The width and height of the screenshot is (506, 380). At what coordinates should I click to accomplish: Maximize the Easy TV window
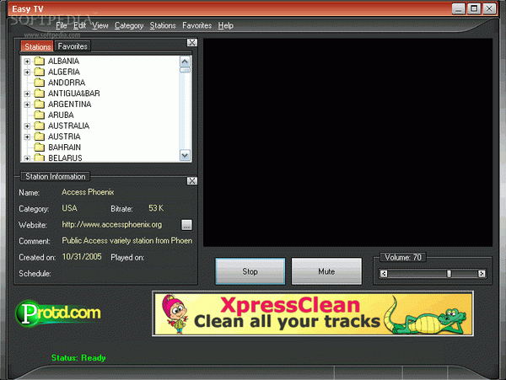point(474,8)
